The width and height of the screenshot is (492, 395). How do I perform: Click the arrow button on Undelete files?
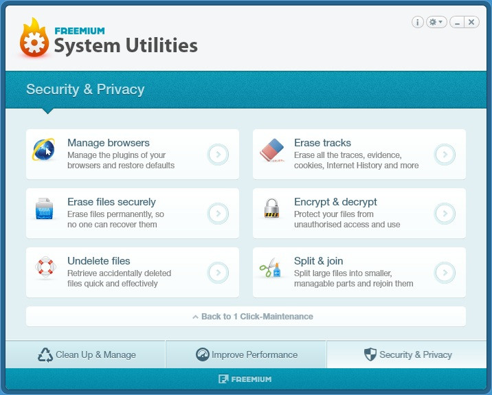(218, 272)
